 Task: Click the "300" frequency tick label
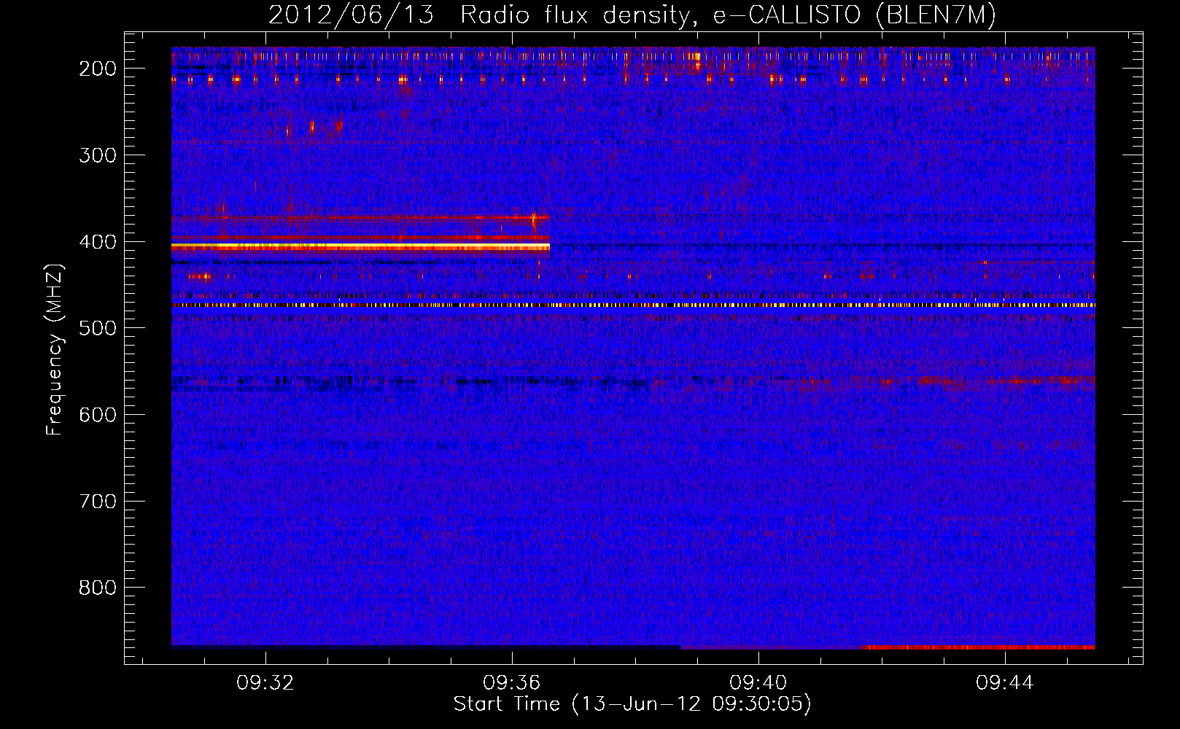(x=98, y=155)
